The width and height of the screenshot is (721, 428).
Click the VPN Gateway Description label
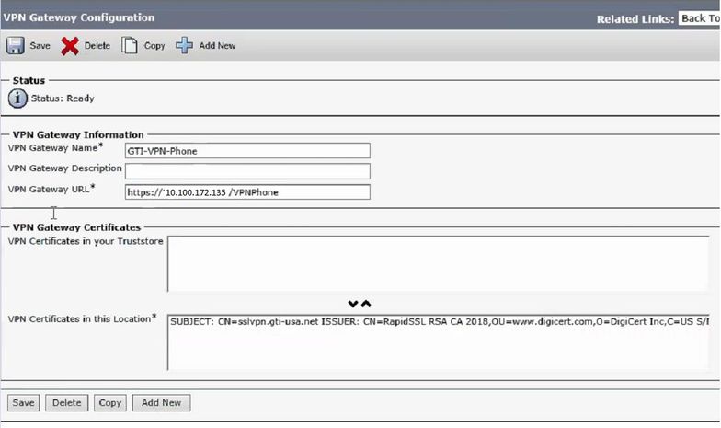64,168
